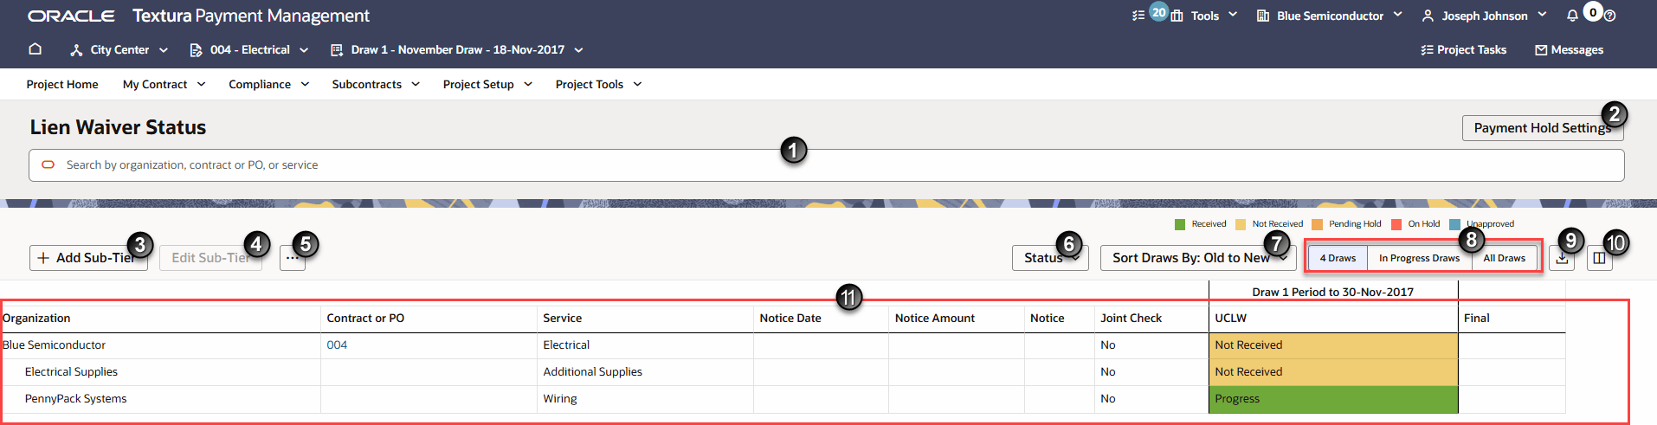Expand the City Center project selector
Image resolution: width=1657 pixels, height=425 pixels.
[164, 50]
